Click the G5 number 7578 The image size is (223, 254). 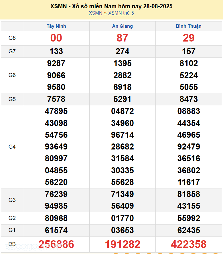56,99
